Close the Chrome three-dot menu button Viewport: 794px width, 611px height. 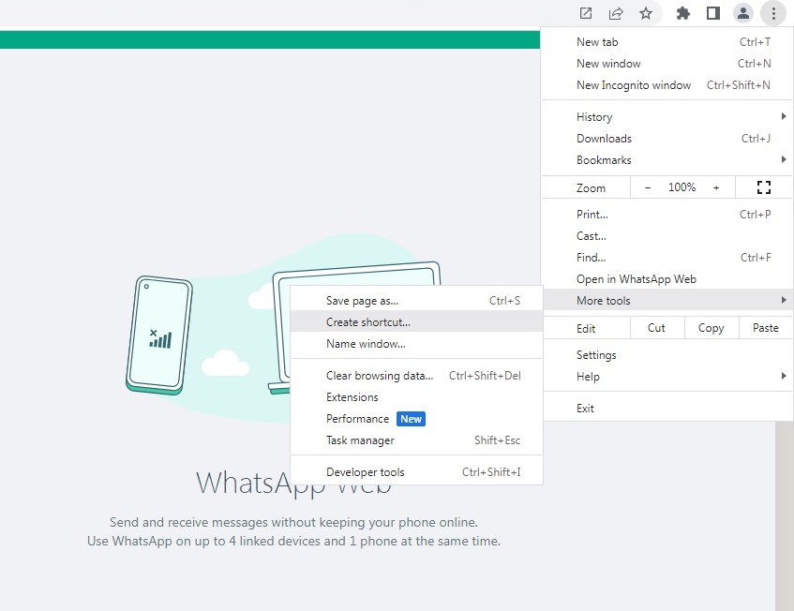[773, 13]
